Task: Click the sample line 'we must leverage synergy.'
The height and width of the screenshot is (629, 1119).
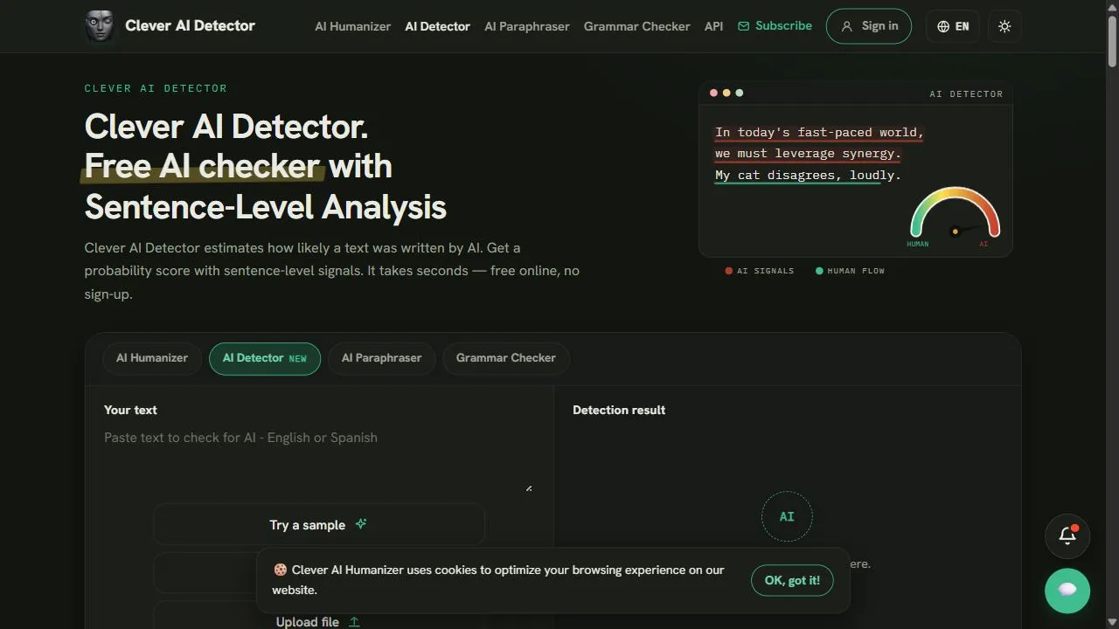Action: pyautogui.click(x=808, y=154)
